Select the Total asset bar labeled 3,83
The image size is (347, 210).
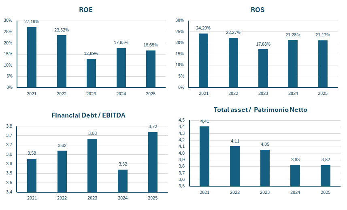pyautogui.click(x=295, y=175)
